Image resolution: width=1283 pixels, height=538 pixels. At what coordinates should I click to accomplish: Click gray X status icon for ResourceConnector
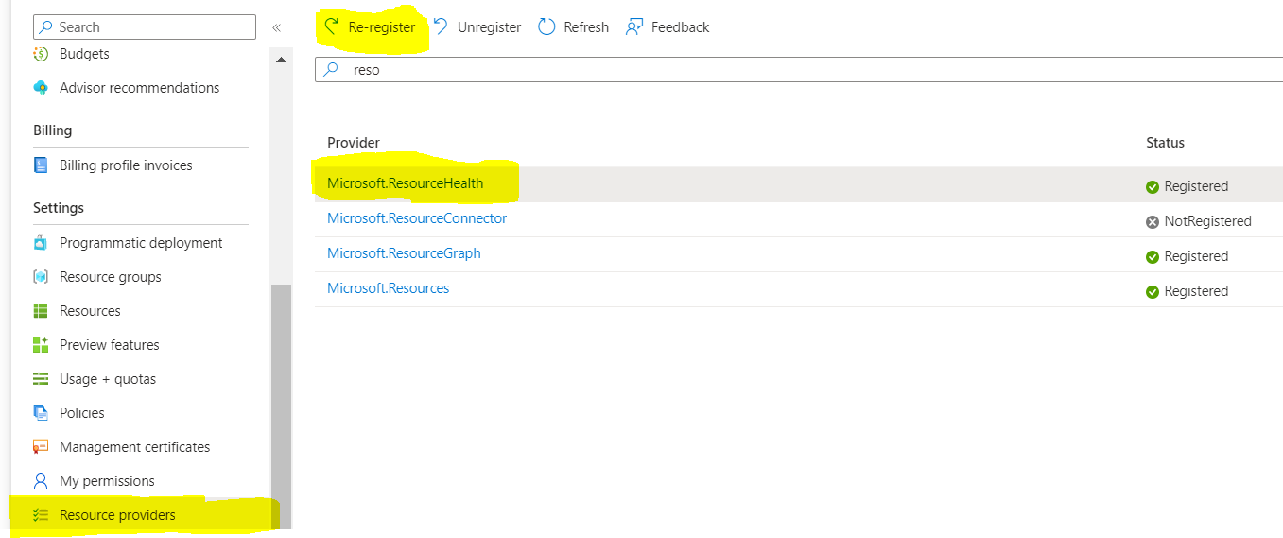pos(1153,222)
